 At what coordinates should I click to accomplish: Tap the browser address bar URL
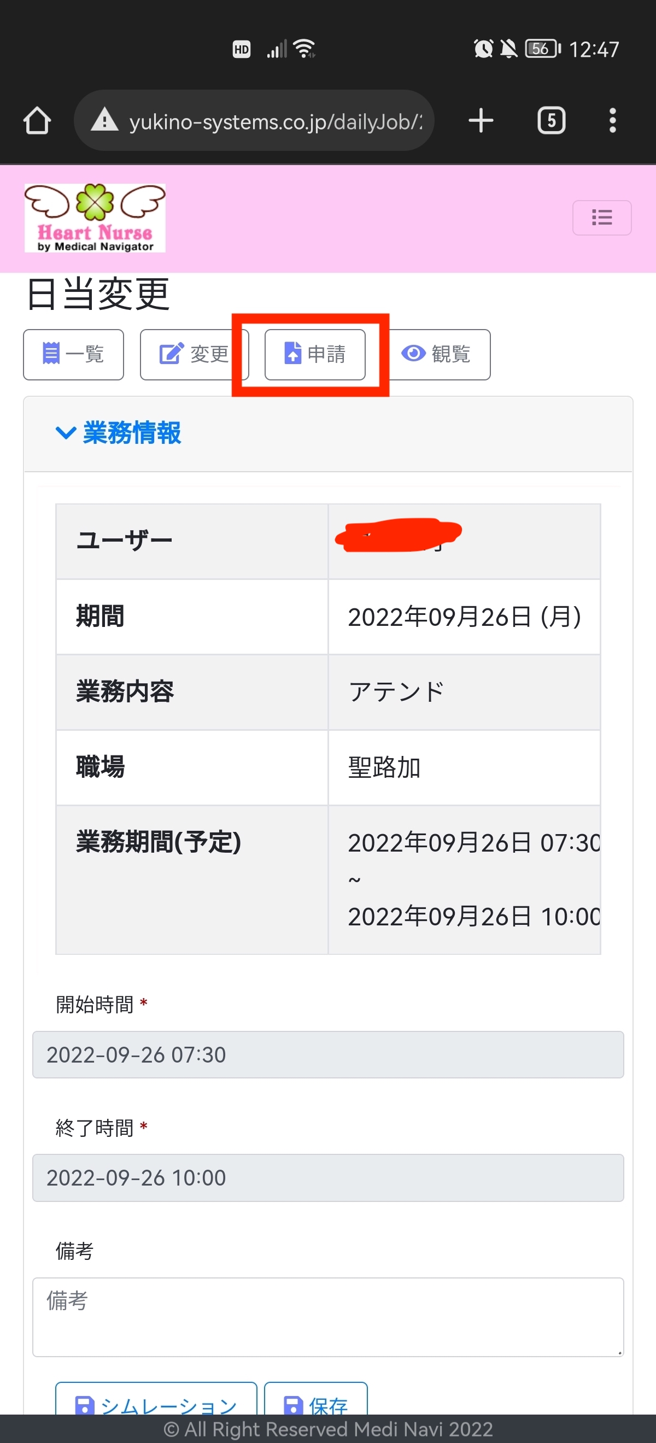(274, 121)
